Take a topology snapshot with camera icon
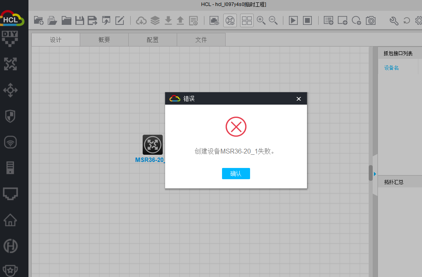This screenshot has height=277, width=422. pos(371,20)
